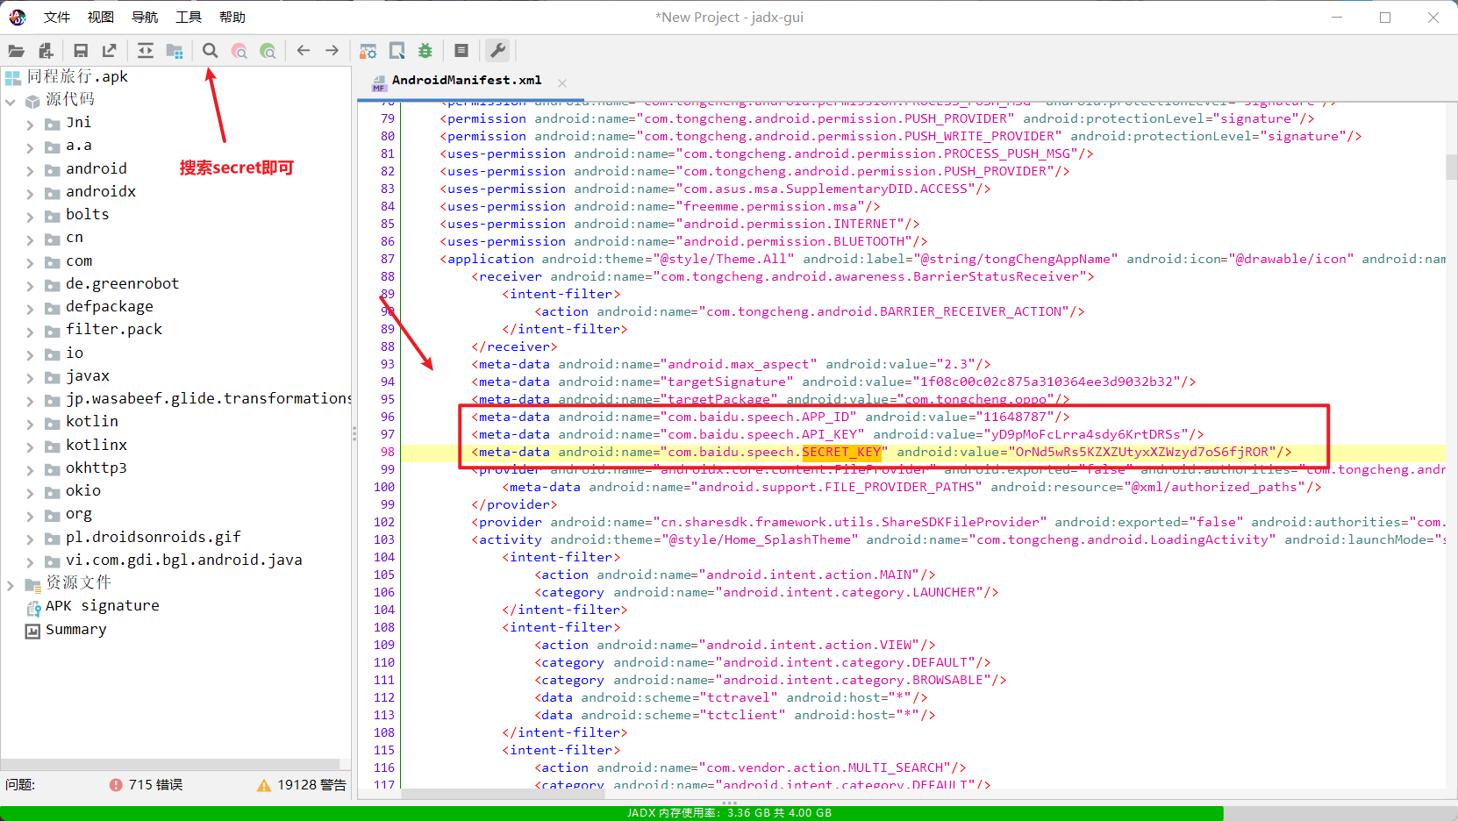Select the AndroidManifest.xml tab
1458x821 pixels.
click(x=466, y=81)
